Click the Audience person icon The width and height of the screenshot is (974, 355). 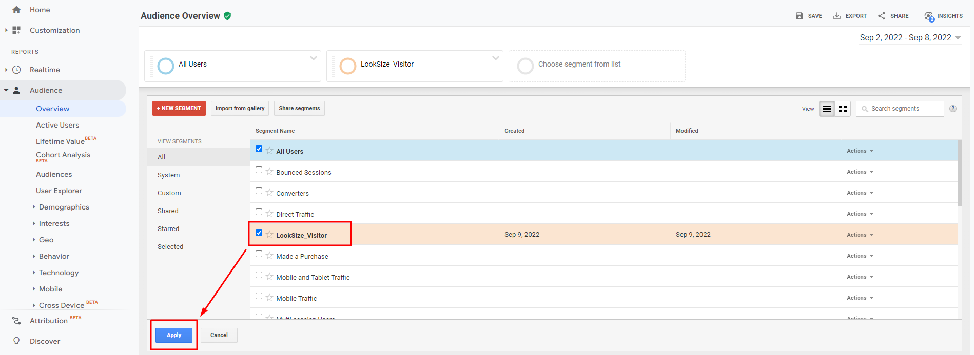[x=16, y=90]
